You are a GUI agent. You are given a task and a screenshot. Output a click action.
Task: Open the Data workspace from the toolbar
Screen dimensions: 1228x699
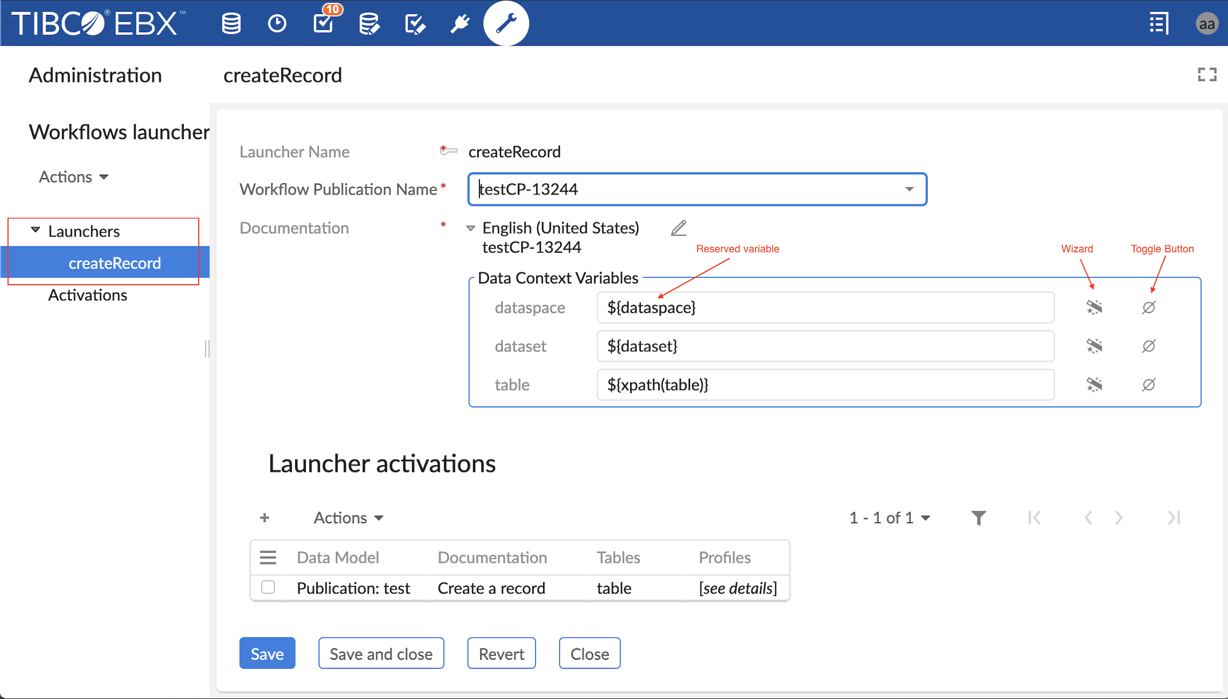coord(231,23)
